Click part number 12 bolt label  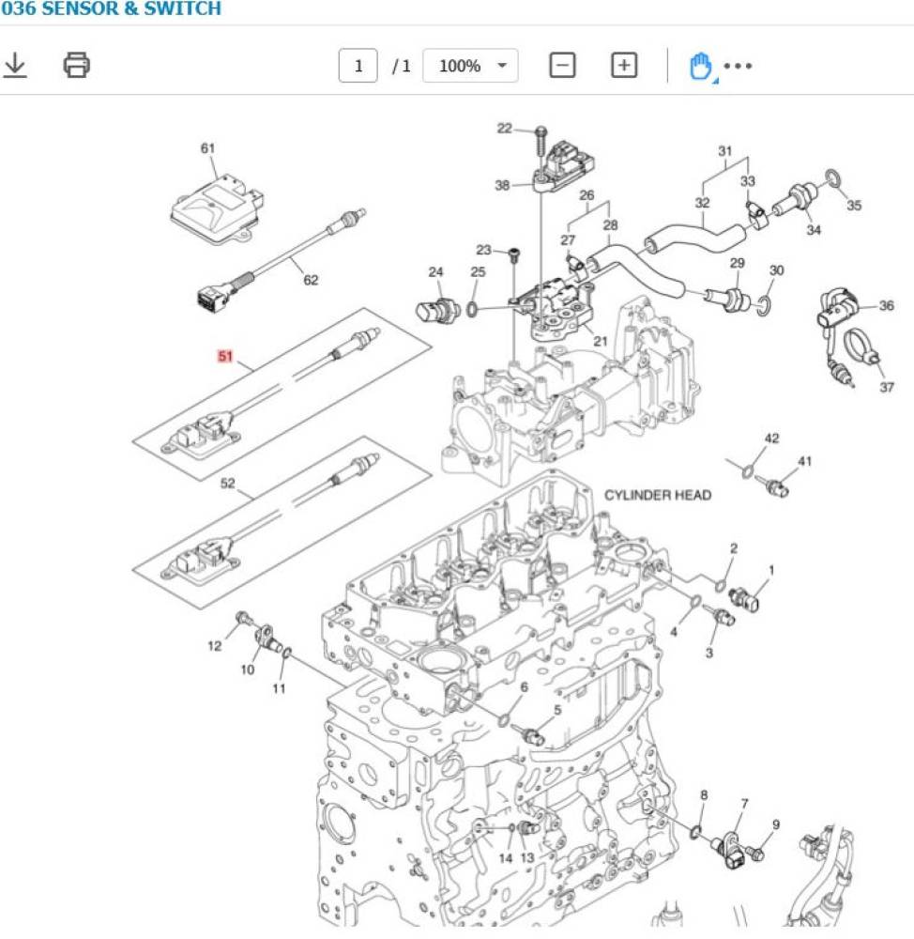click(x=215, y=645)
